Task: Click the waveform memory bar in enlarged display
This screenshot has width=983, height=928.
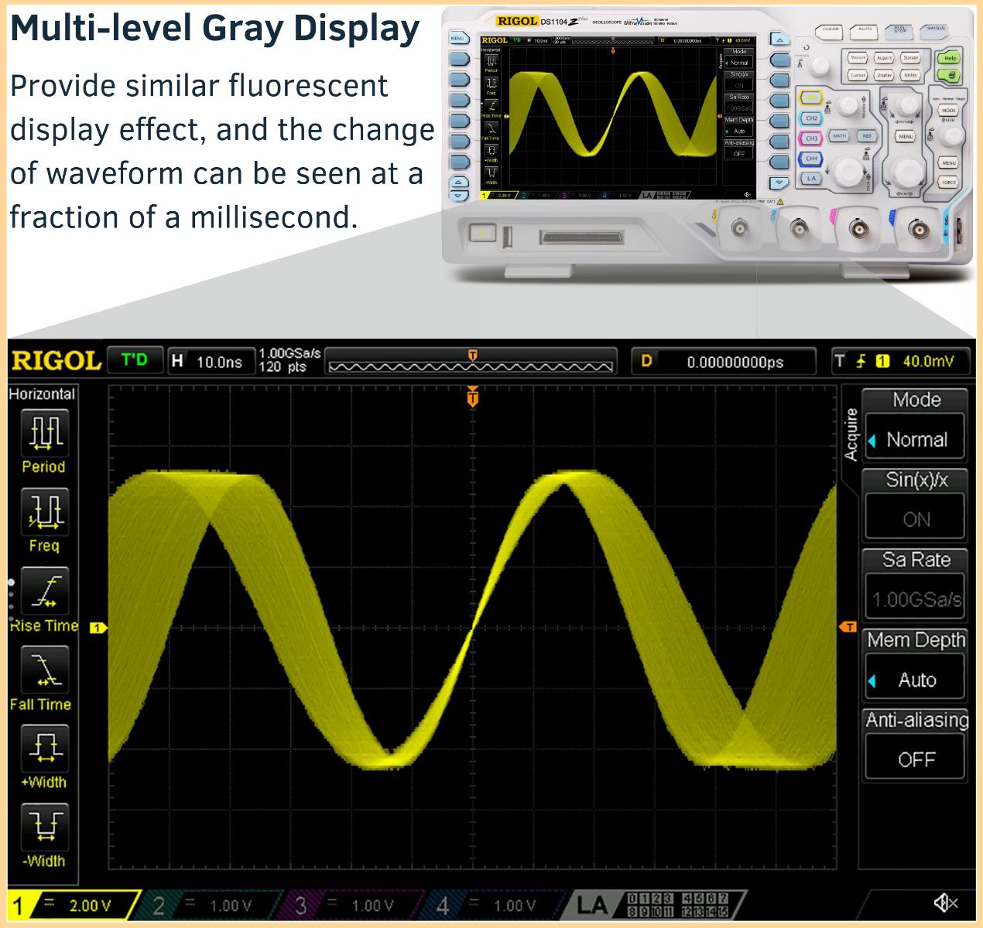Action: pos(472,362)
